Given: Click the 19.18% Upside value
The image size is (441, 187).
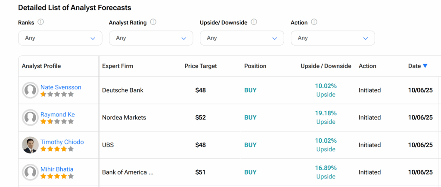Looking at the screenshot, I should coord(326,117).
